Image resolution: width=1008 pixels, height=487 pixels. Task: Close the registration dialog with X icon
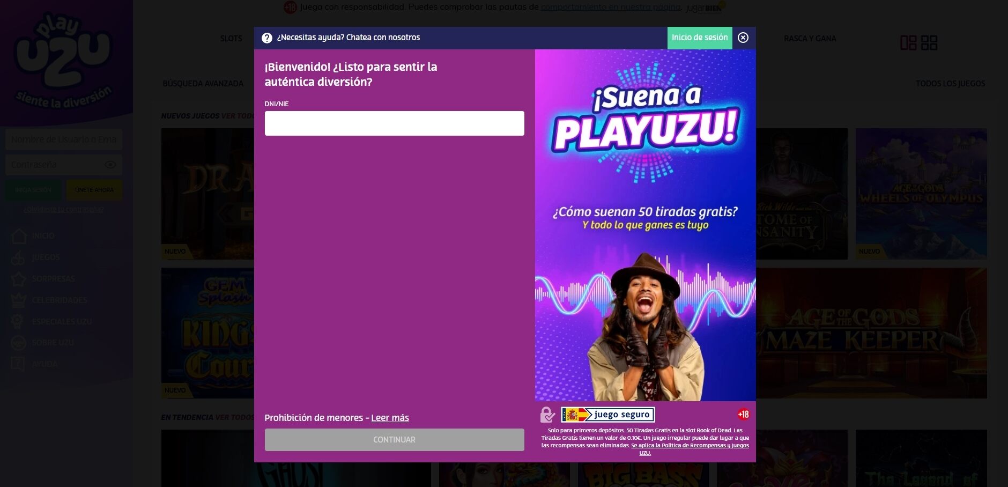point(743,38)
